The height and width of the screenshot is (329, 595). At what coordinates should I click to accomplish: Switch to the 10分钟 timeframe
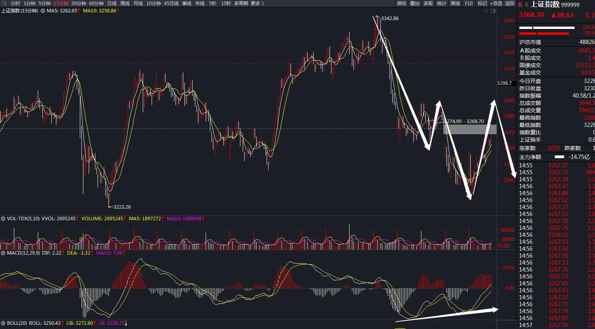[154, 3]
